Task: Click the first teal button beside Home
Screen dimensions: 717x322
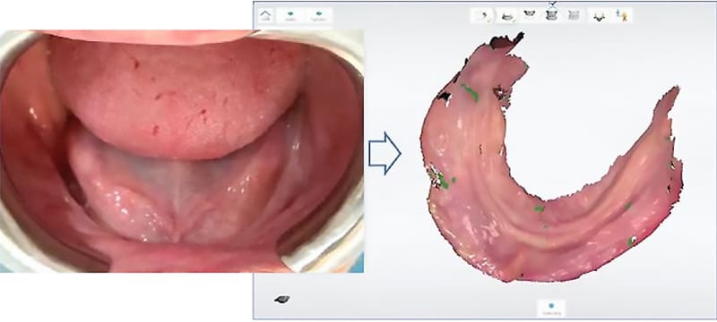Action: [290, 15]
